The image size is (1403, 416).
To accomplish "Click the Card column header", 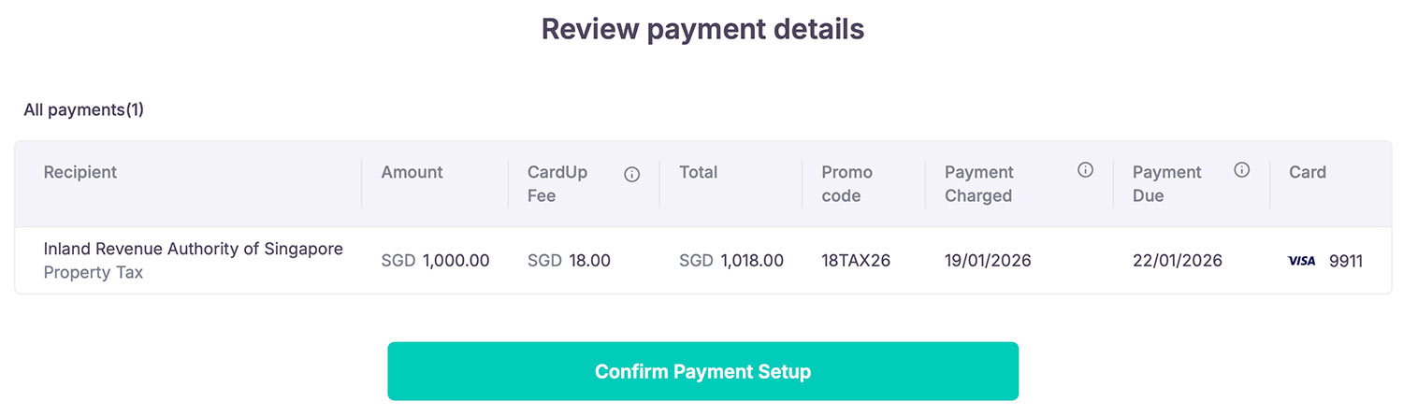I will (x=1308, y=172).
